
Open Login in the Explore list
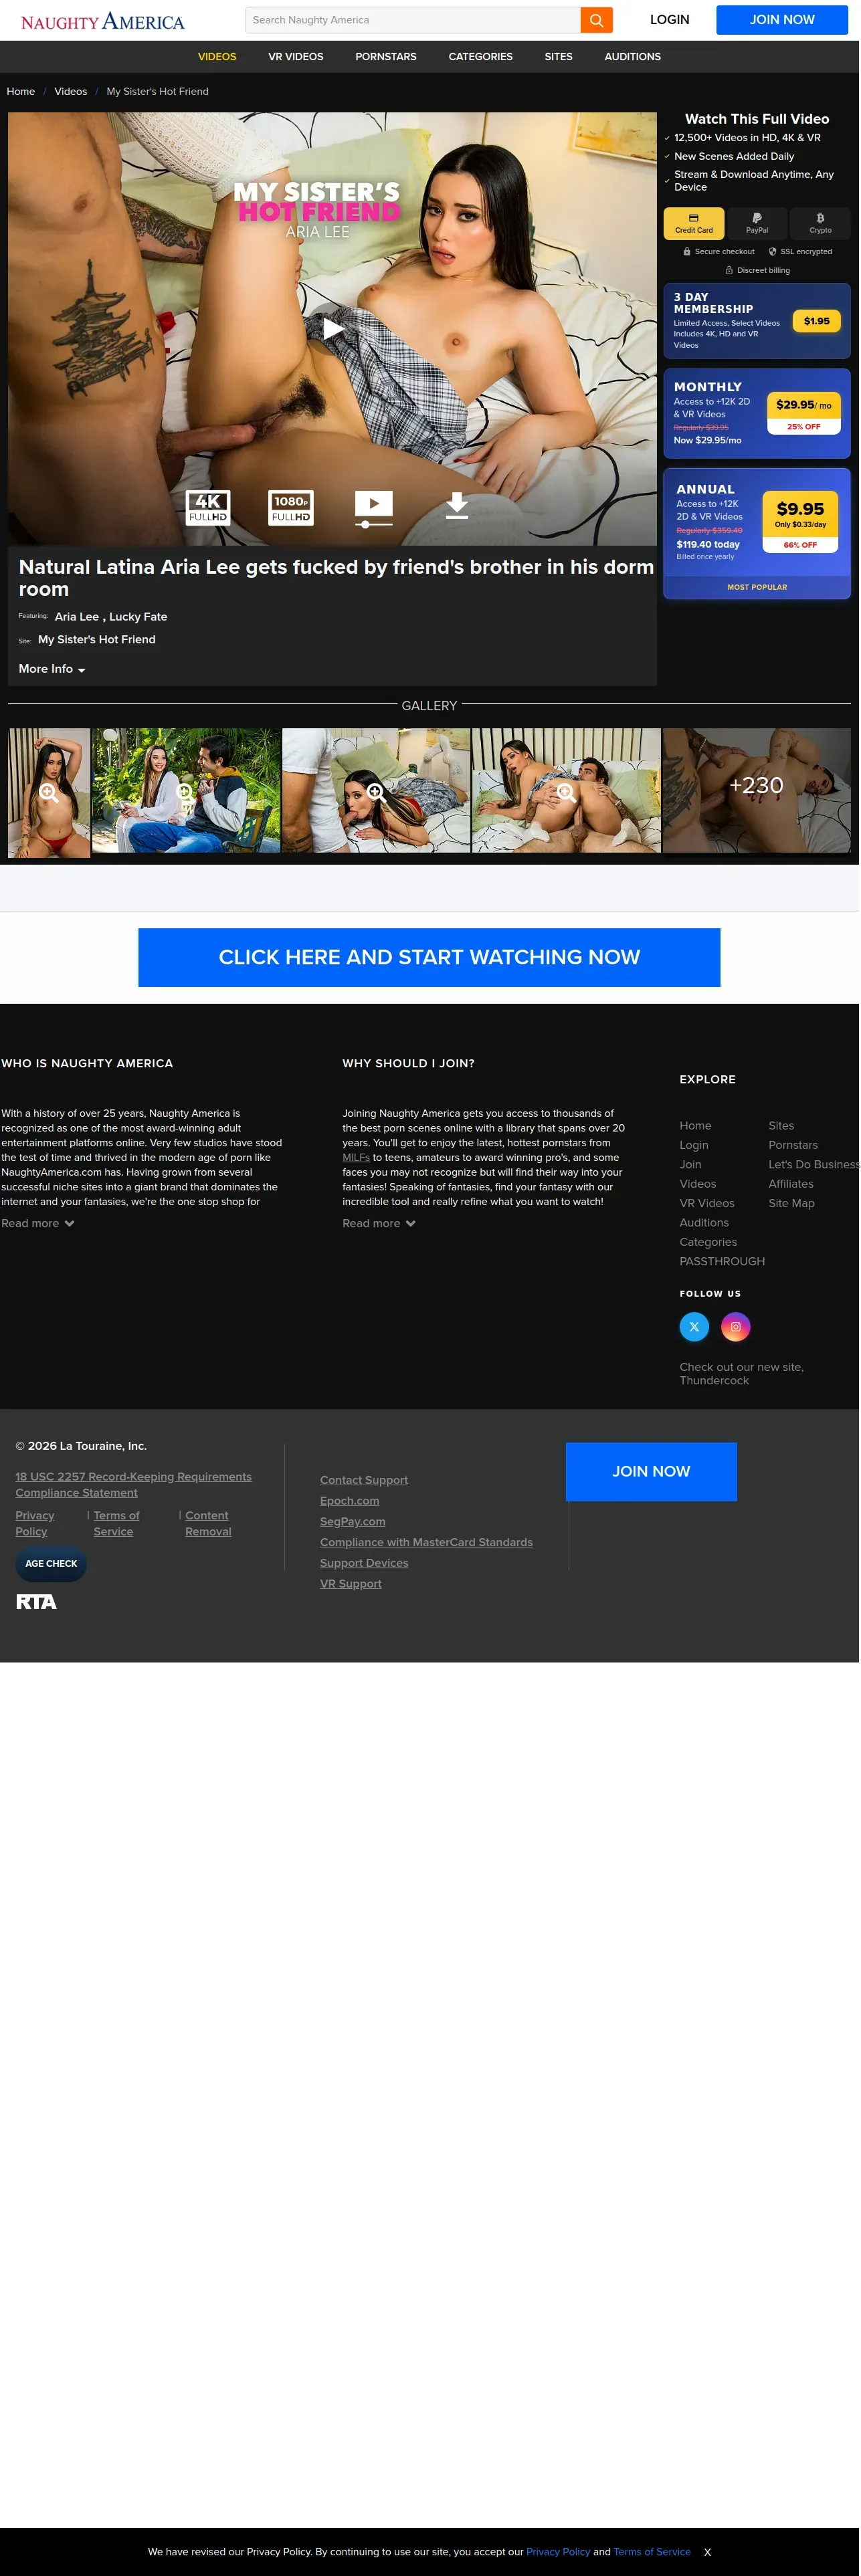(x=695, y=1146)
